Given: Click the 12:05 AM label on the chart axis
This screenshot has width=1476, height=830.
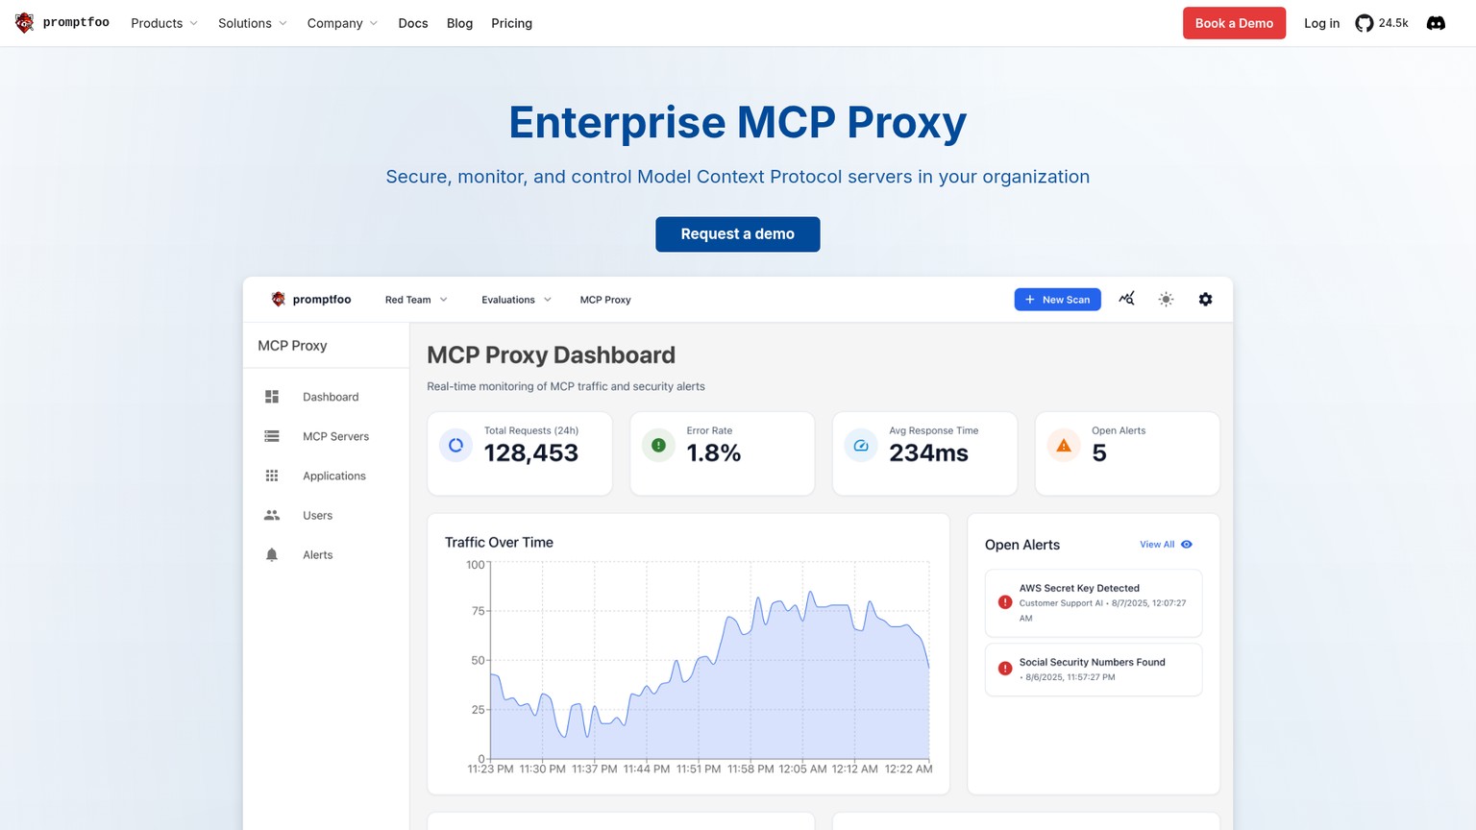Looking at the screenshot, I should click(x=802, y=769).
